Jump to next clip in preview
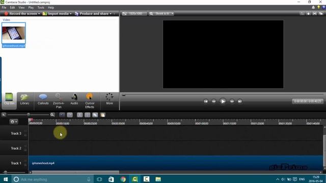This screenshot has height=183, width=326. click(x=240, y=101)
